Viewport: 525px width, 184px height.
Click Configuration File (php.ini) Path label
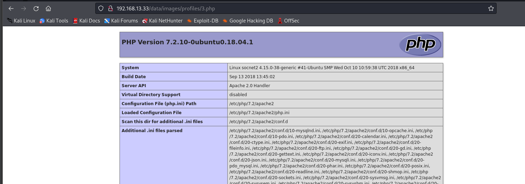pyautogui.click(x=159, y=104)
